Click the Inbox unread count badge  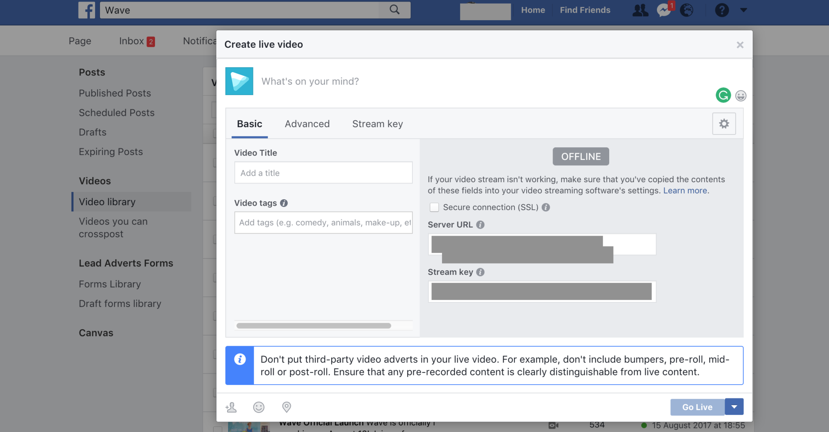point(151,42)
